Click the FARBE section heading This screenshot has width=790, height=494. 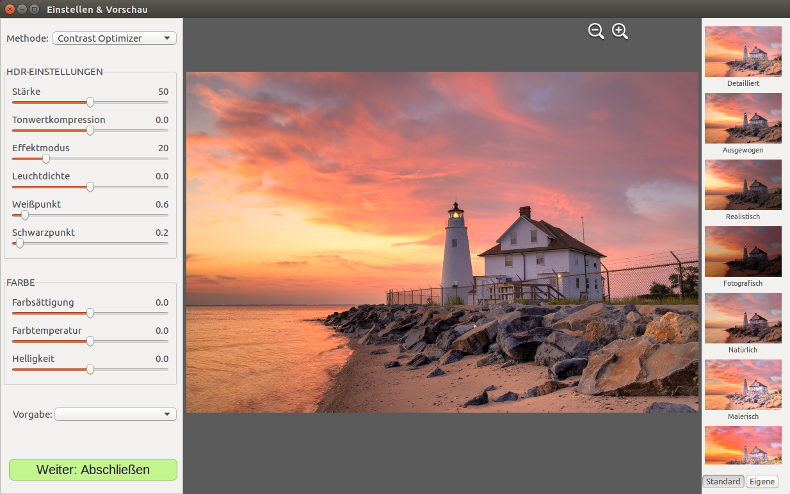[20, 283]
